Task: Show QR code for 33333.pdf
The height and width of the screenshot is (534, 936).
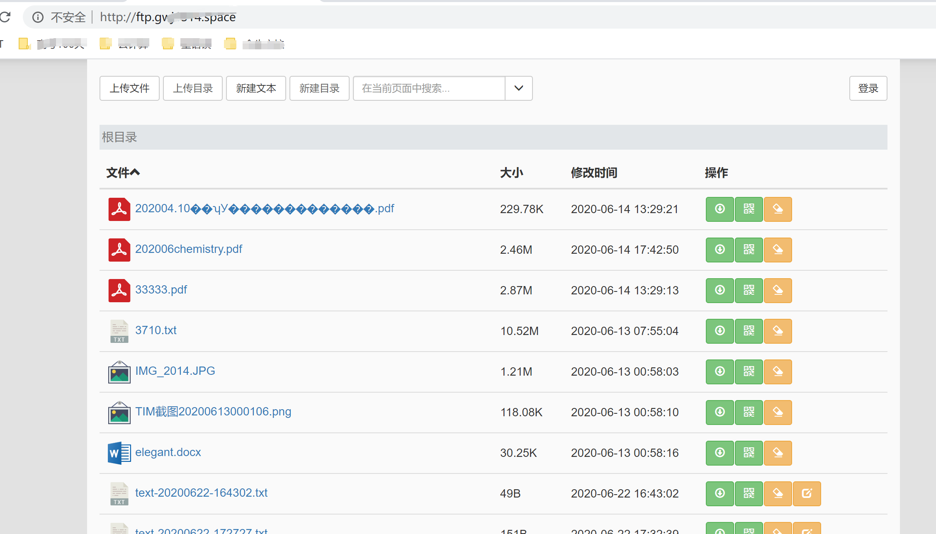Action: tap(749, 290)
